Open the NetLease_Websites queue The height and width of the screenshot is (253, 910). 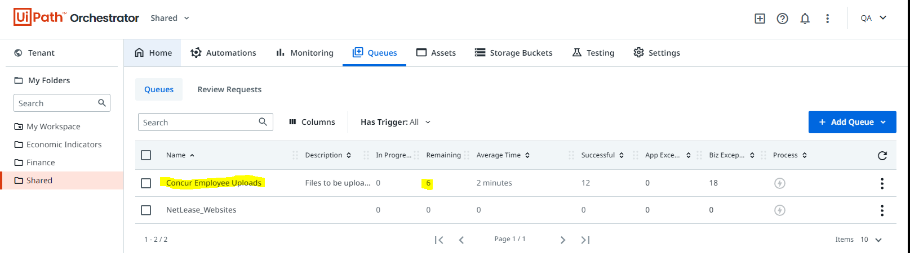pos(201,210)
